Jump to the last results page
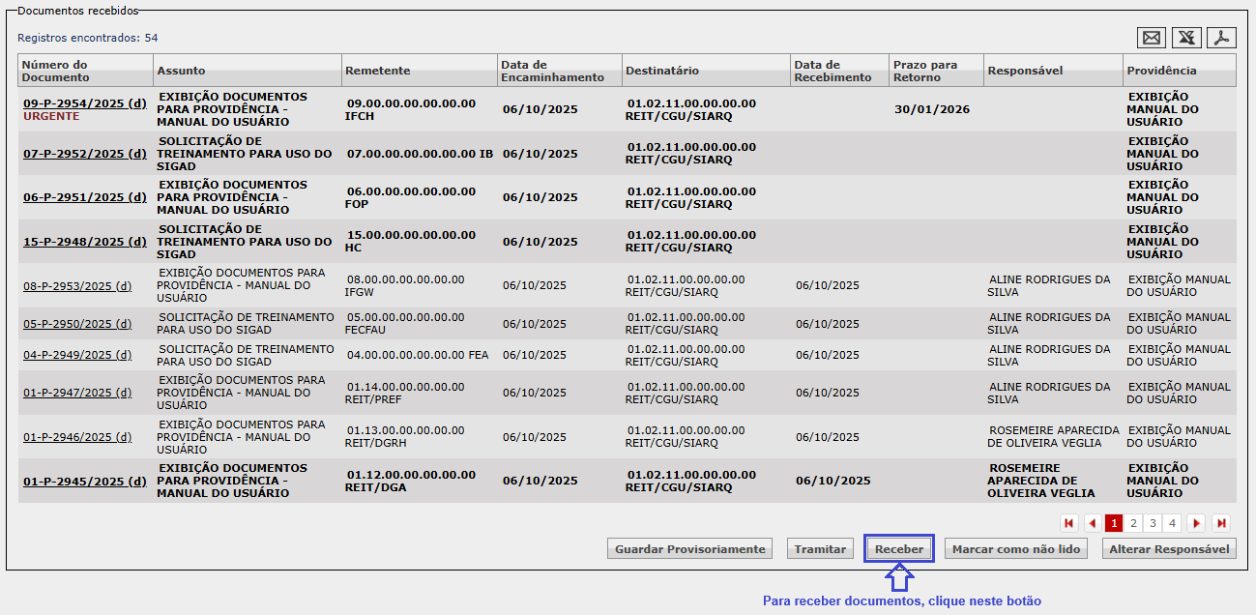 [1221, 523]
